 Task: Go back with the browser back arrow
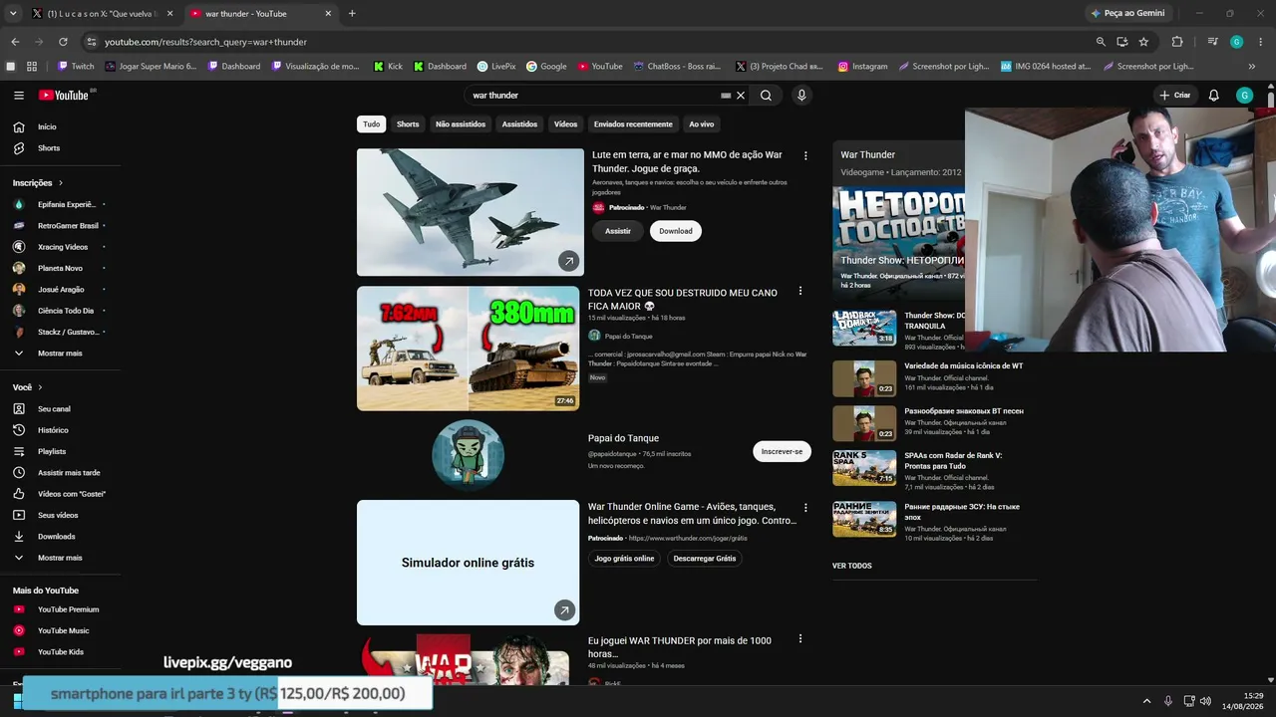point(15,42)
